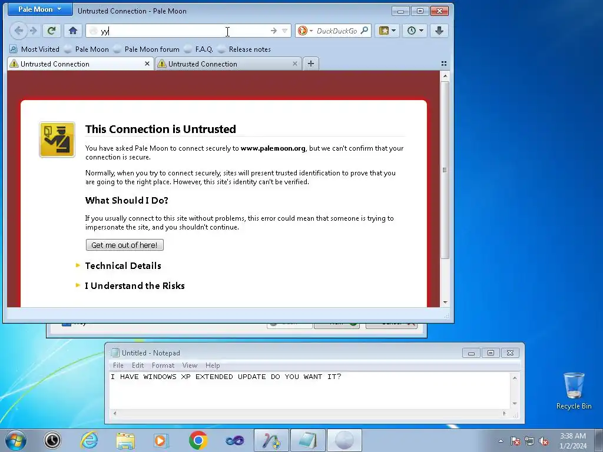The image size is (603, 452).
Task: Open the clock app in taskbar
Action: 52,440
